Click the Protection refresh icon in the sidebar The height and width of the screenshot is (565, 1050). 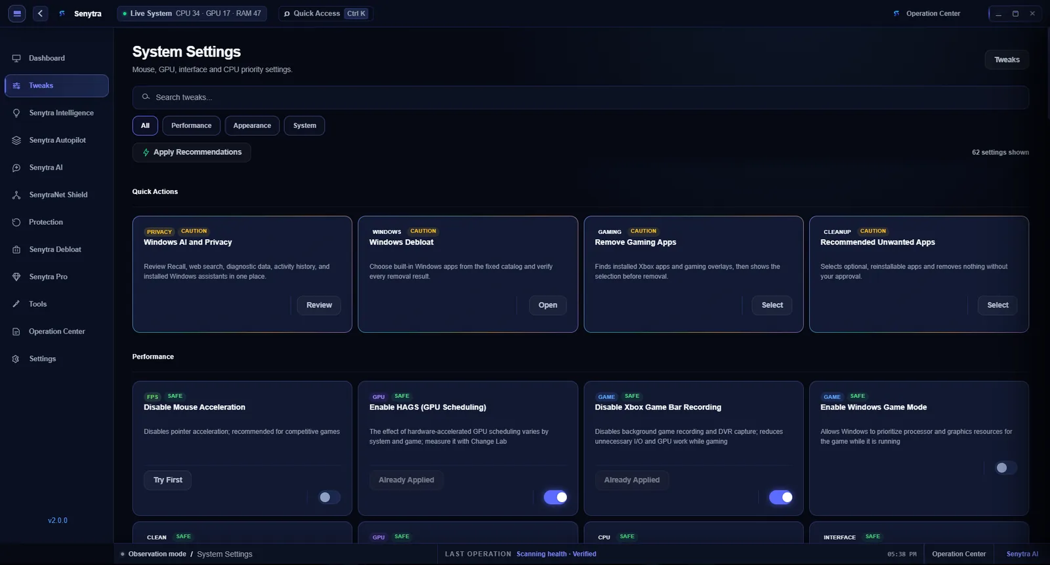(x=16, y=222)
